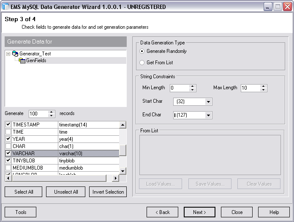
Task: Click the field list horizontal scrollbar thumb
Action: coord(59,178)
